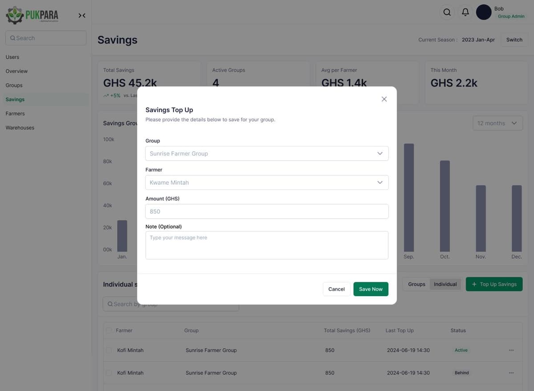Click the Pukpara logo
This screenshot has height=391, width=534.
(31, 15)
